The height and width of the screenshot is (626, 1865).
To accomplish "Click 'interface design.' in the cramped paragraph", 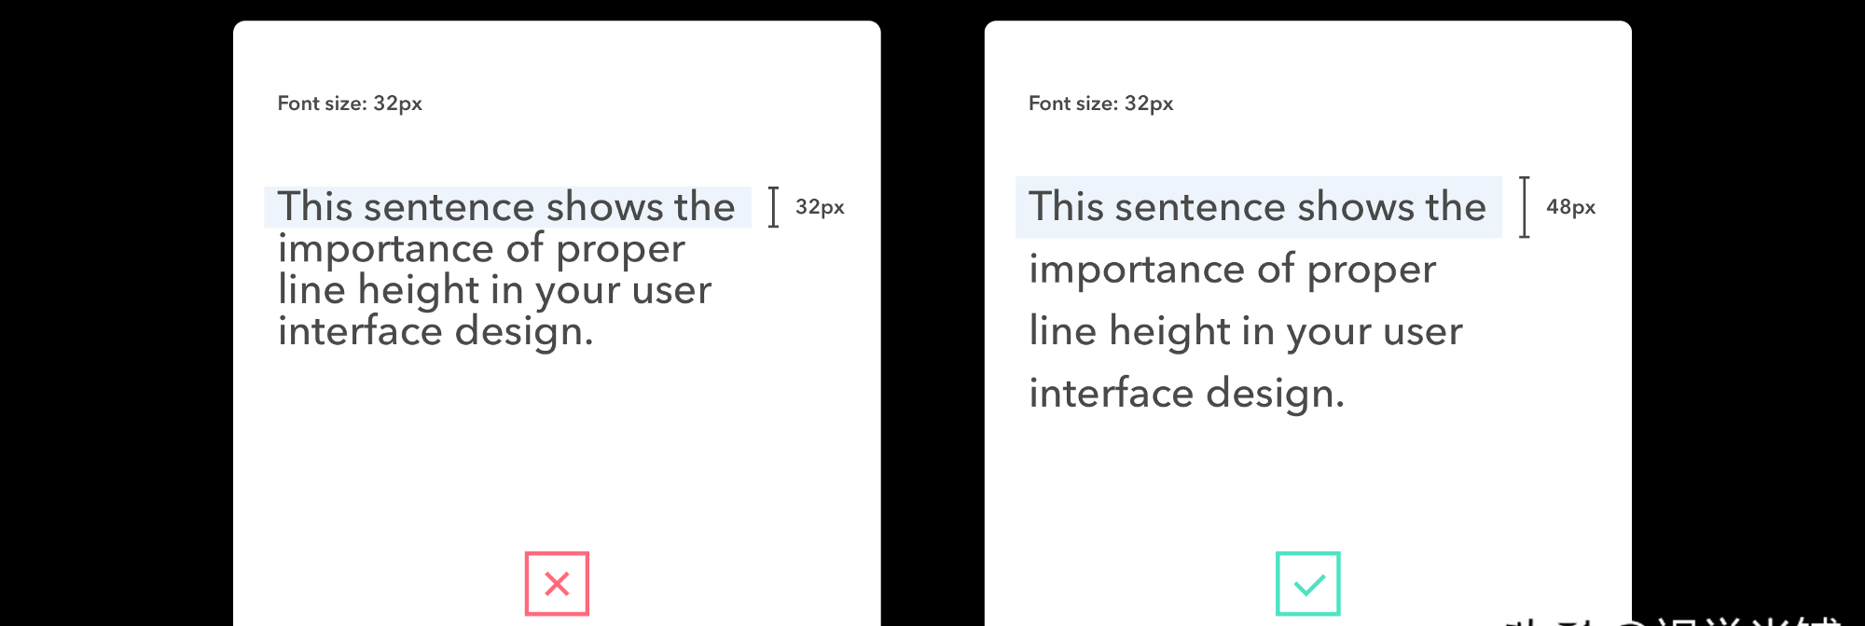I will (x=435, y=332).
